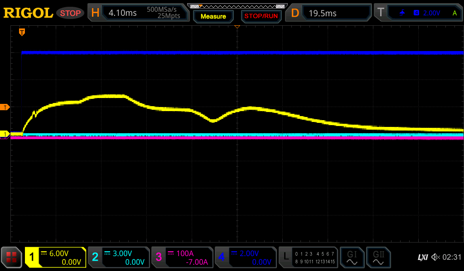
Task: Click the orange trigger level marker T
Action: pyautogui.click(x=5, y=107)
